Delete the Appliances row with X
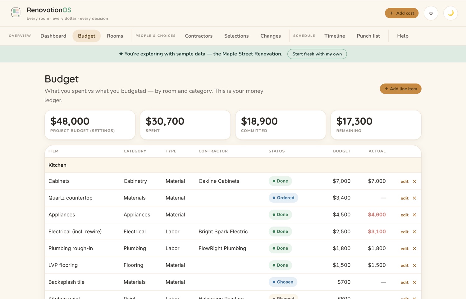This screenshot has width=466, height=299. click(414, 215)
